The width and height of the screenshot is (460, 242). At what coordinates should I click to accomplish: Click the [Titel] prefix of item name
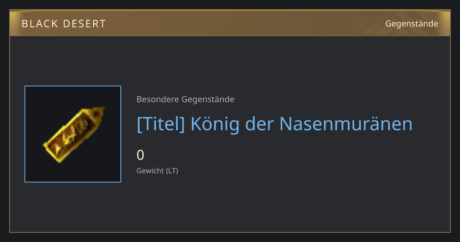161,124
